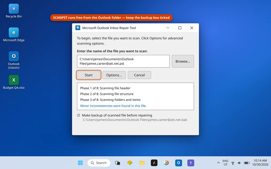Open the Windows Start menu
Image resolution: width=271 pixels, height=169 pixels.
[x=80, y=163]
